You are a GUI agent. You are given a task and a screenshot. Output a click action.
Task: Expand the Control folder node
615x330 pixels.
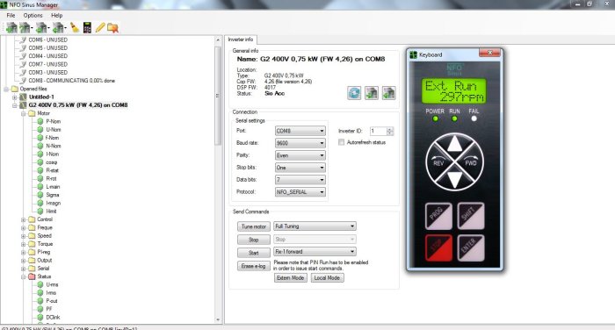click(x=23, y=219)
